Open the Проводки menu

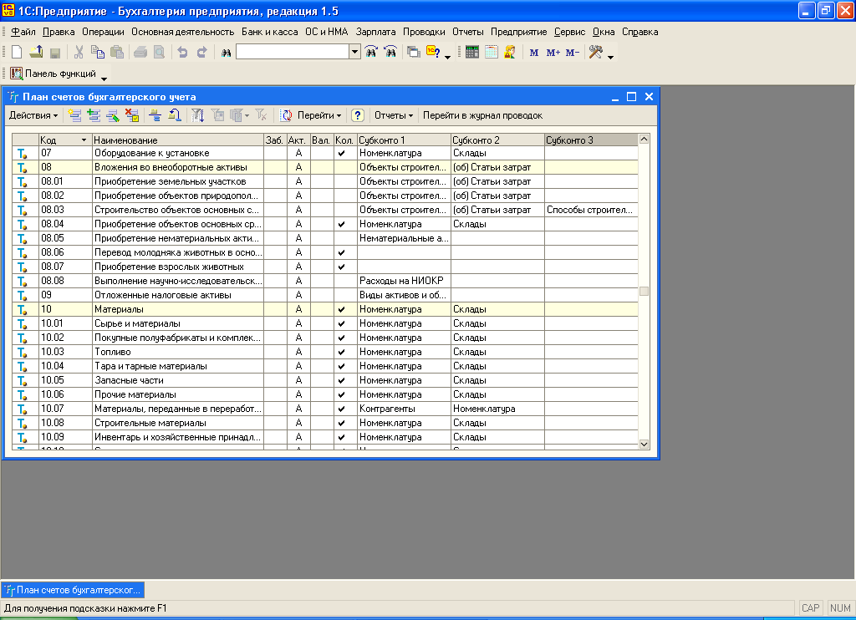pos(424,32)
